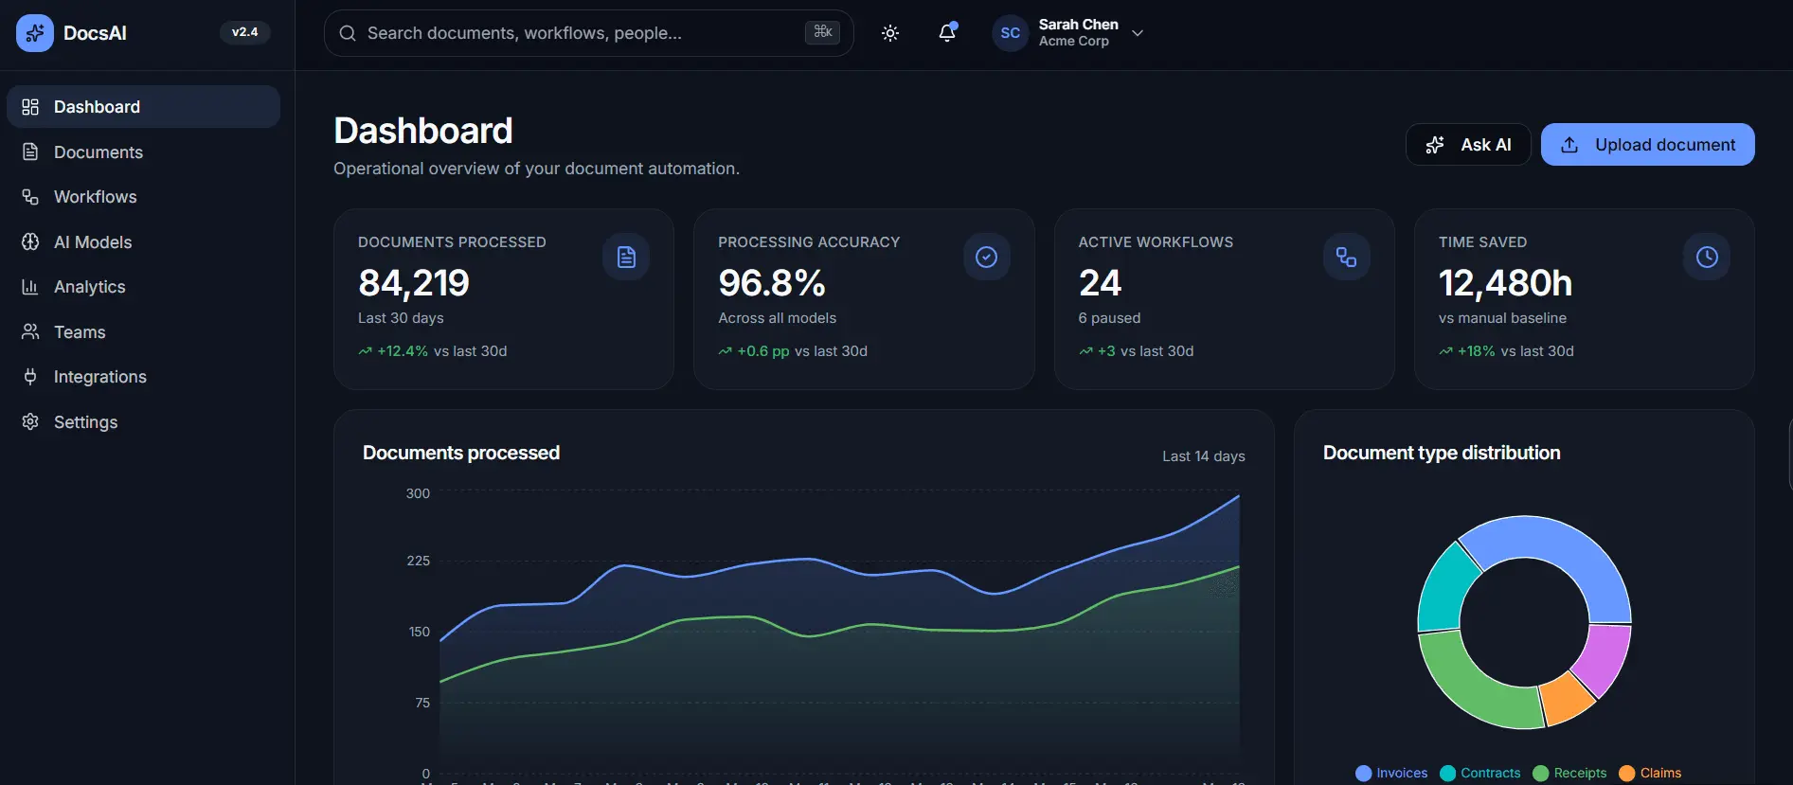This screenshot has height=785, width=1793.
Task: Select Integrations in sidebar
Action: pos(143,377)
